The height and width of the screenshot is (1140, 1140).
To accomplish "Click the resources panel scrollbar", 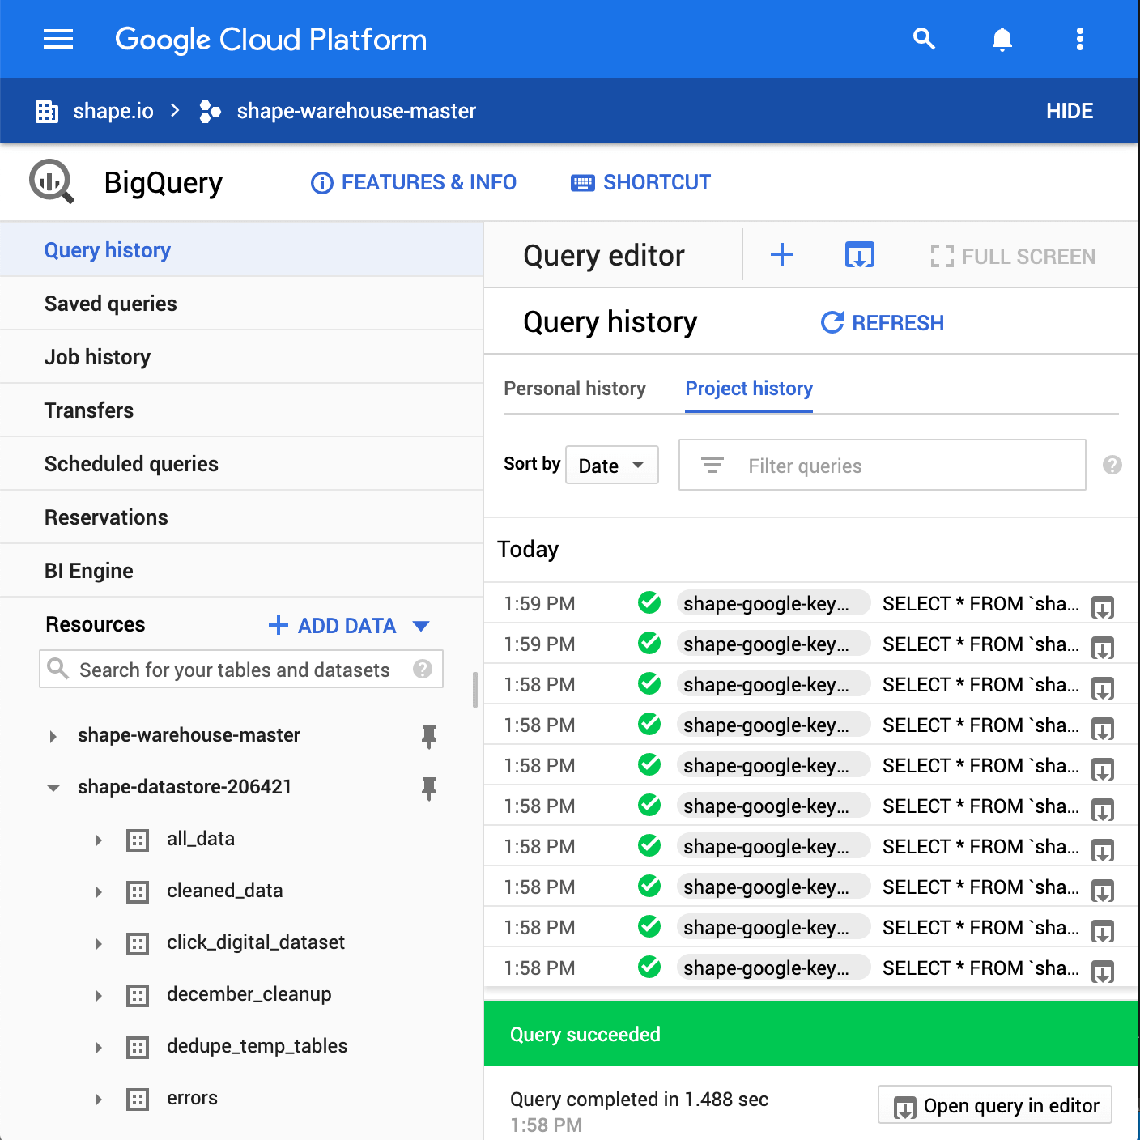I will [474, 690].
